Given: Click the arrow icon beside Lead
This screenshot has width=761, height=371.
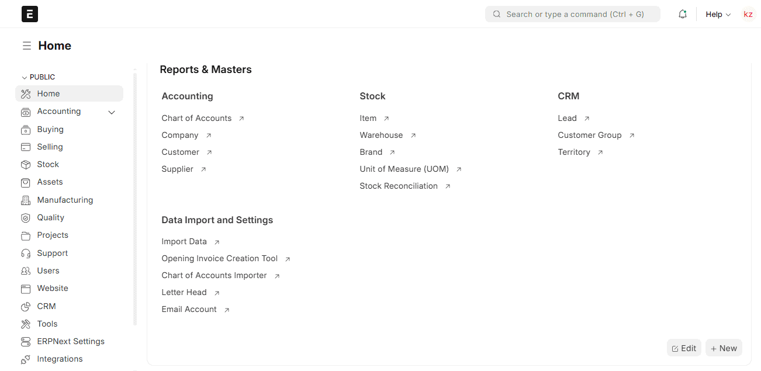Looking at the screenshot, I should point(587,119).
